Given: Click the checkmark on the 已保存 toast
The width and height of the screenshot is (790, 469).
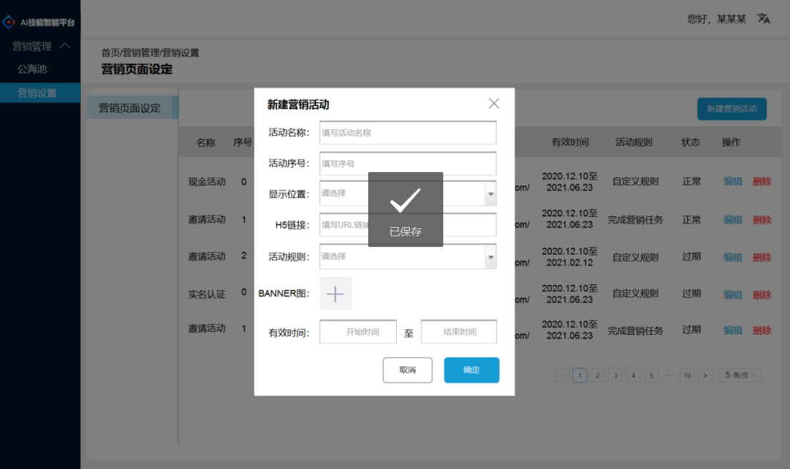Looking at the screenshot, I should pos(405,201).
